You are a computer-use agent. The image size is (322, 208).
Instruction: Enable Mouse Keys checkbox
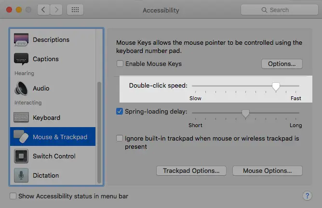point(120,64)
